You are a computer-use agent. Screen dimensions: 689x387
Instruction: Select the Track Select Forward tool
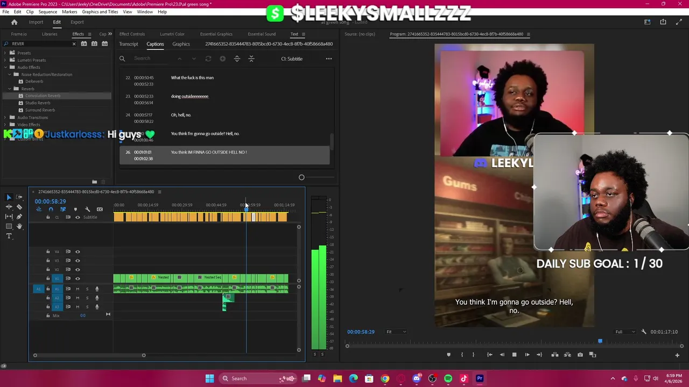(19, 197)
